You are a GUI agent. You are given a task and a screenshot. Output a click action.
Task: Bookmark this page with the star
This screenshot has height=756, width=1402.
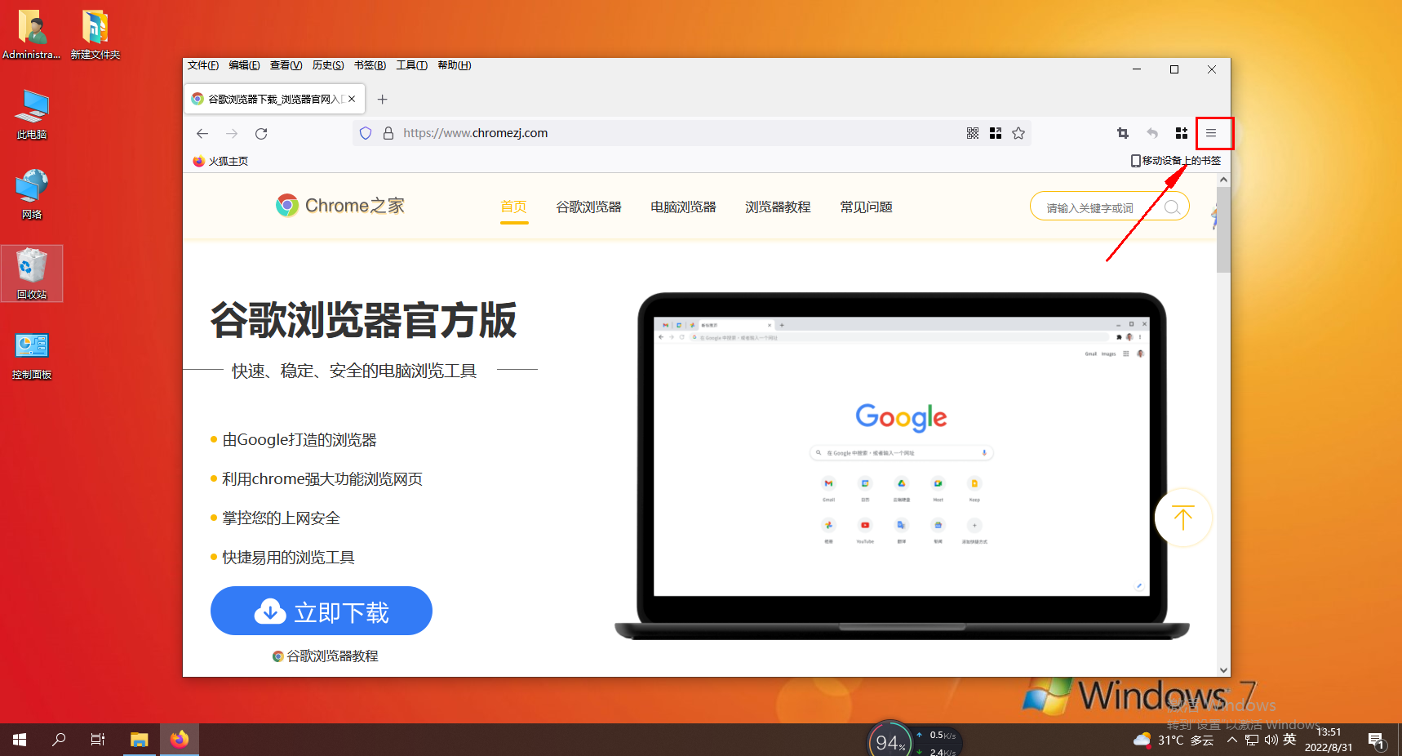1018,133
